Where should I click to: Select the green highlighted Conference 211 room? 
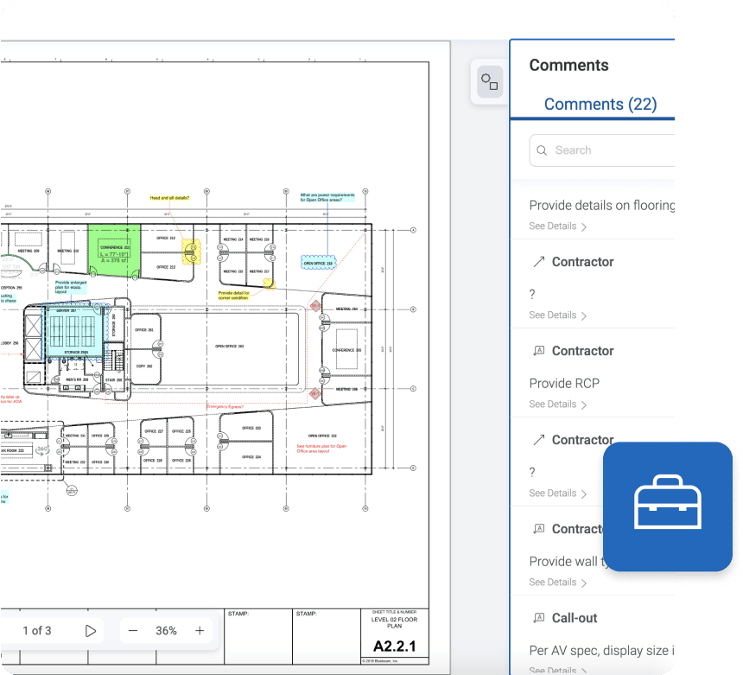pyautogui.click(x=114, y=250)
